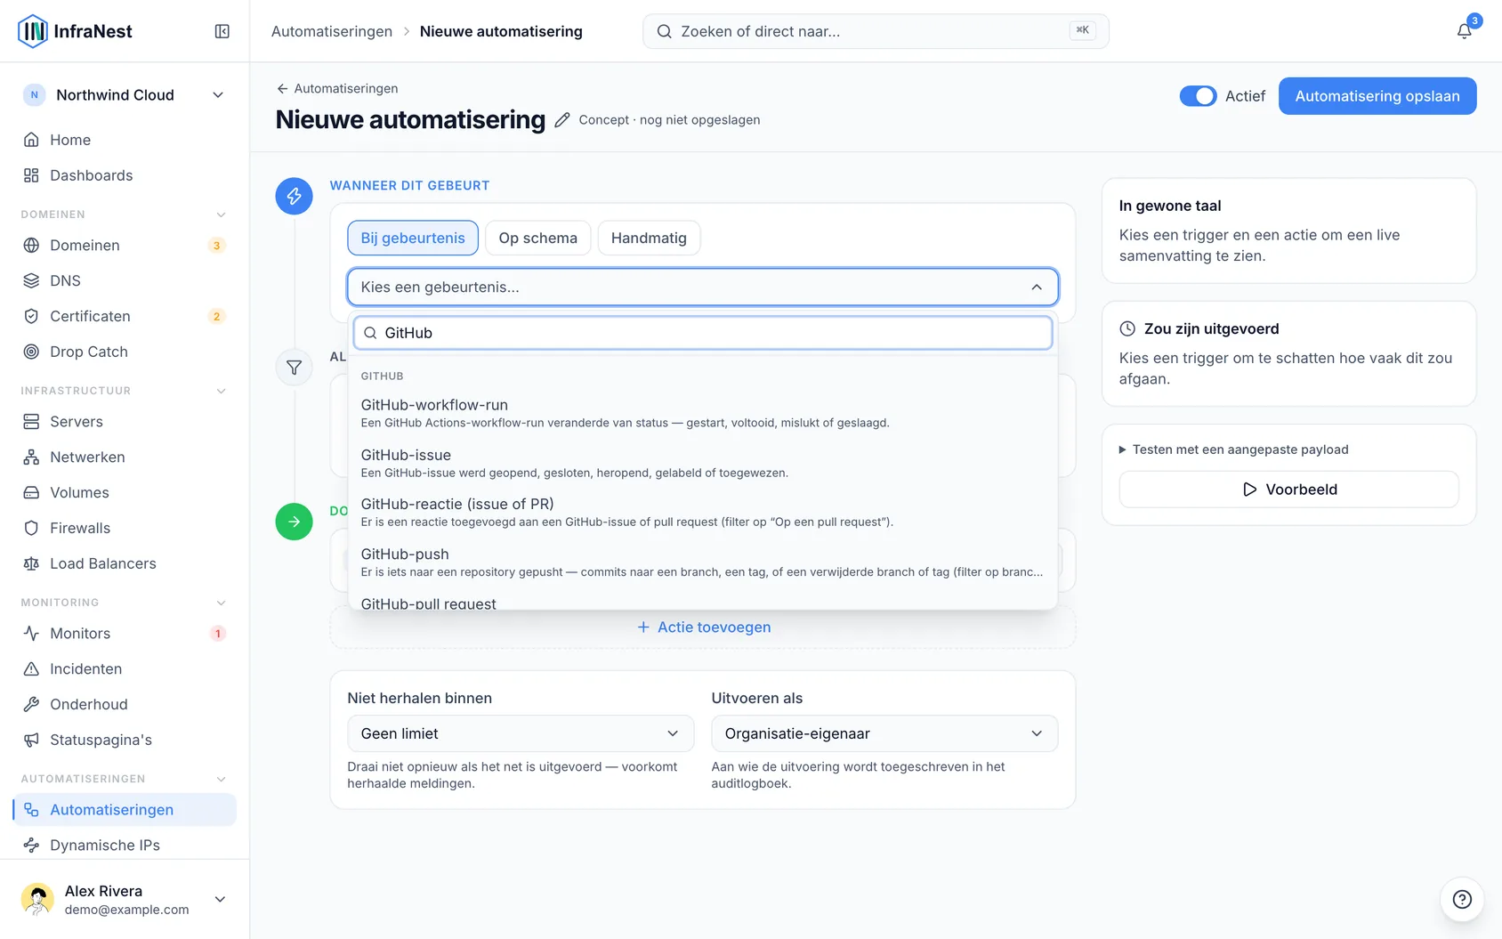Click Actie toevoegen to add action
The width and height of the screenshot is (1502, 939).
point(703,627)
